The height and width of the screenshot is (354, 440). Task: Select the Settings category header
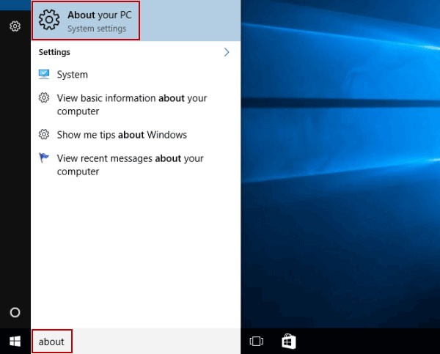point(55,53)
